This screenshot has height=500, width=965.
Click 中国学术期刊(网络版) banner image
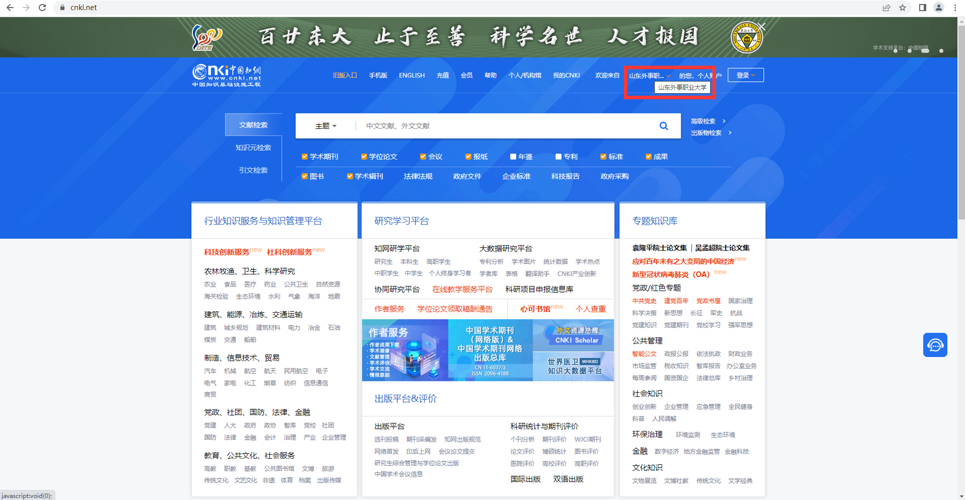coord(490,350)
